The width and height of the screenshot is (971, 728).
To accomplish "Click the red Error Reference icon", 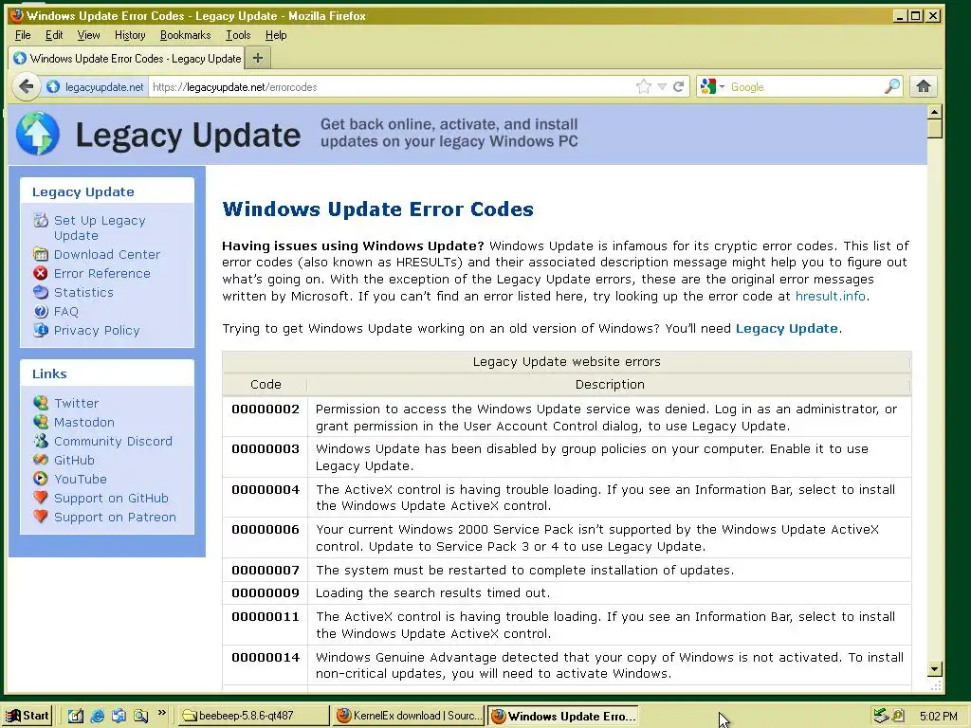I will [x=41, y=273].
